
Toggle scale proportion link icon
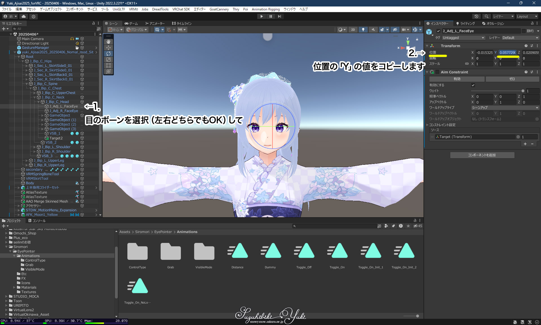point(467,64)
